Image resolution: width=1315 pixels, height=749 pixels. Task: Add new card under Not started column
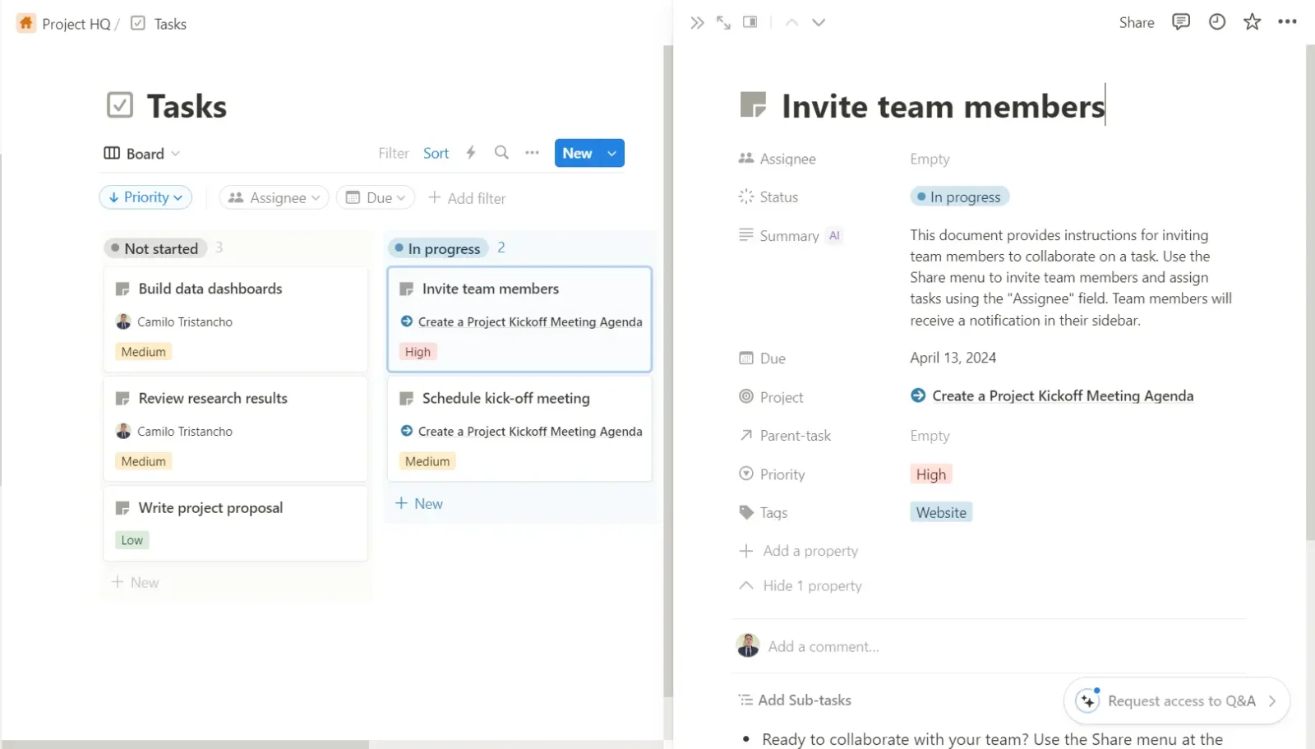pos(136,582)
